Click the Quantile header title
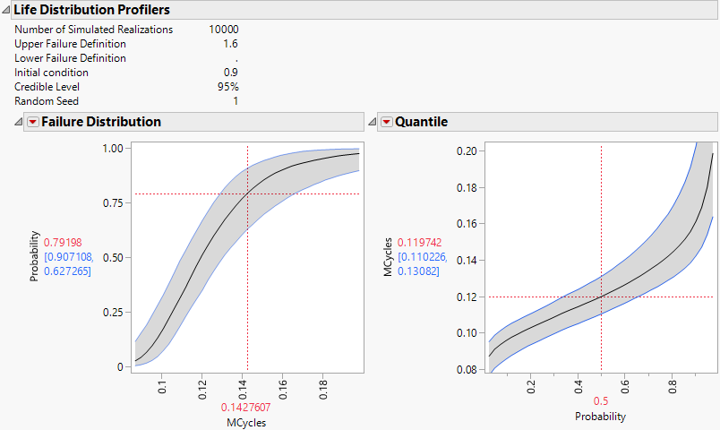Viewport: 720px width, 430px height. pos(421,122)
